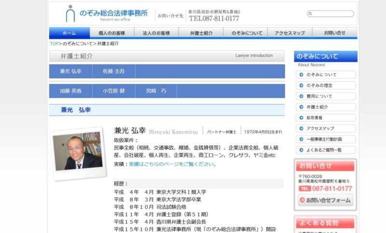Click the search magnifier icon
The height and width of the screenshot is (233, 386).
tap(310, 14)
